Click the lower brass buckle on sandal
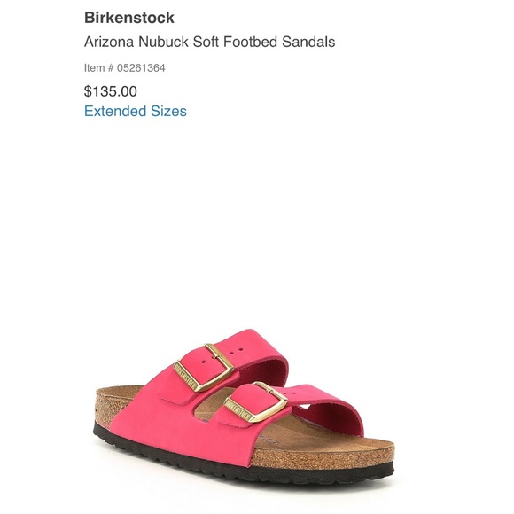The height and width of the screenshot is (514, 514). tap(255, 402)
